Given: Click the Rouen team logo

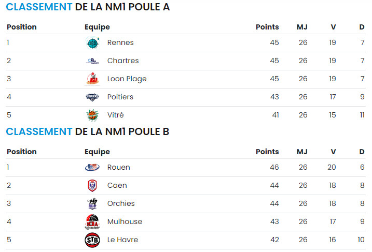Looking at the screenshot, I should tap(92, 167).
